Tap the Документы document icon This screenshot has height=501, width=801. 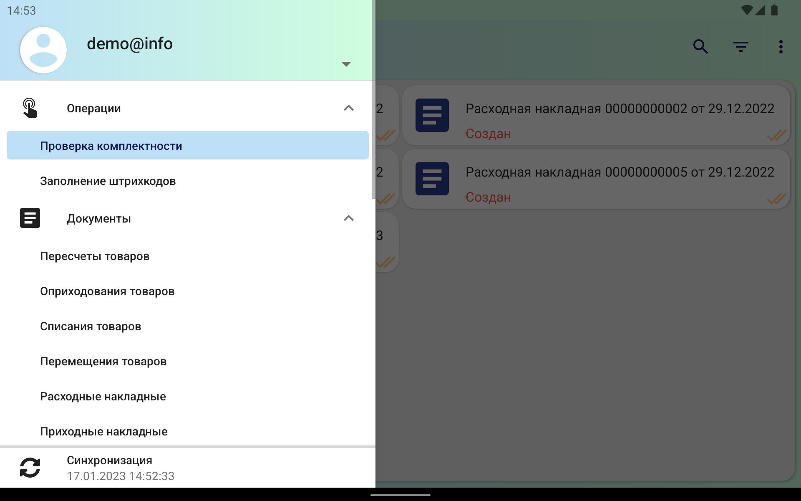click(30, 218)
